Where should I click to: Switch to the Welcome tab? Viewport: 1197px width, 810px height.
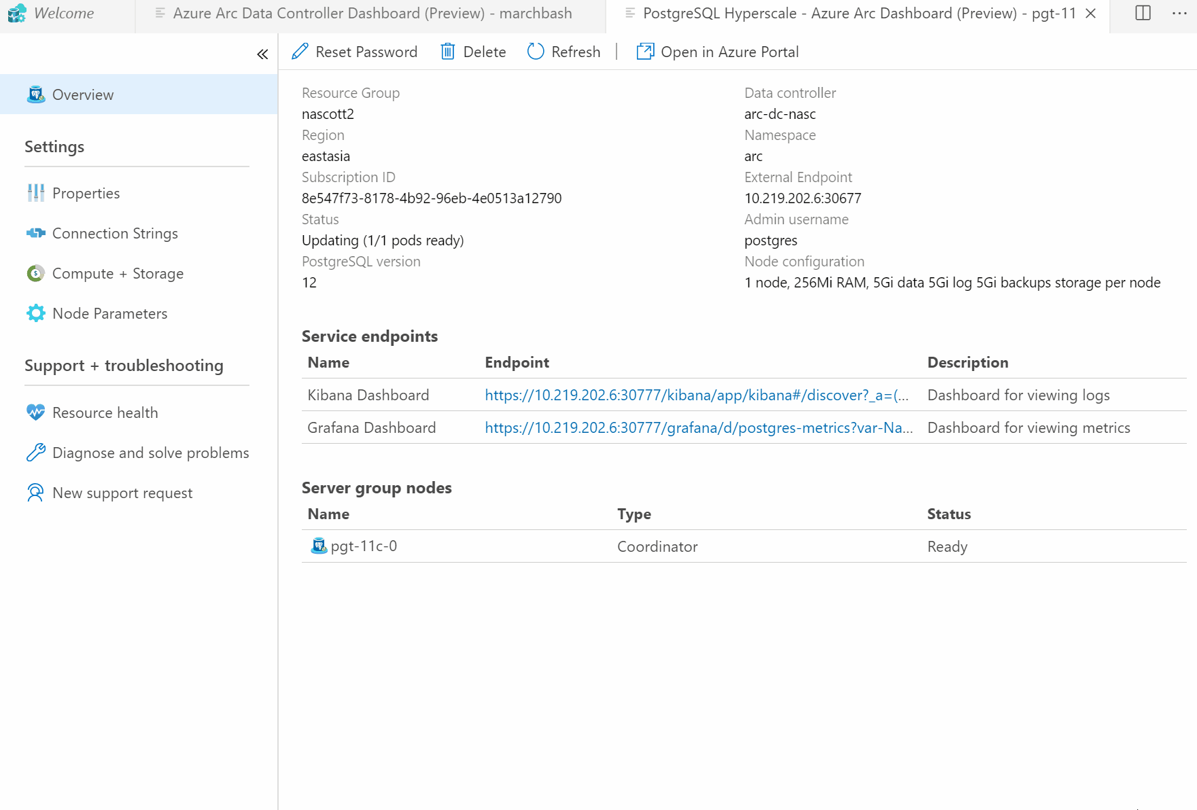(65, 13)
